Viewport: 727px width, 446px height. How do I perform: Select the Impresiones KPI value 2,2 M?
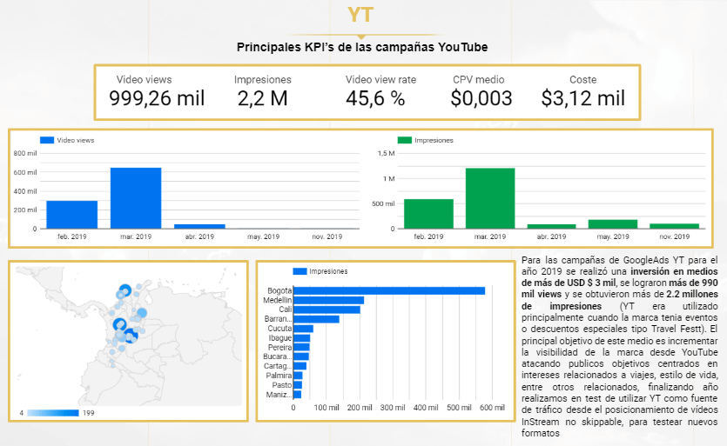[262, 98]
